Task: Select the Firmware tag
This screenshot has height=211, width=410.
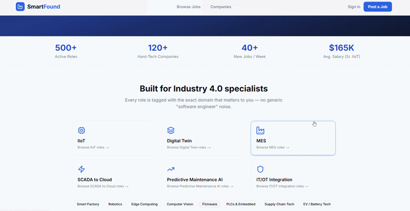Action: [x=210, y=204]
